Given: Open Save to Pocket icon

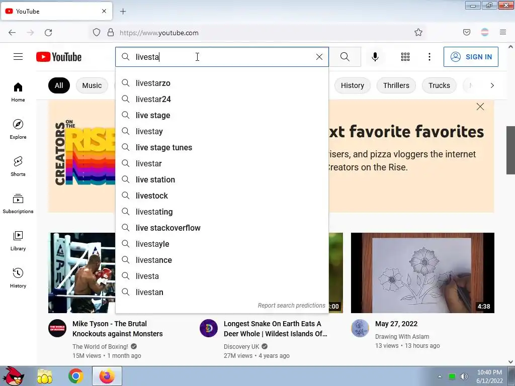Looking at the screenshot, I should [x=466, y=33].
